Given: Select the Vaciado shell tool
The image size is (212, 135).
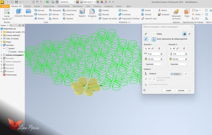Looking at the screenshot, I should [x=104, y=14].
